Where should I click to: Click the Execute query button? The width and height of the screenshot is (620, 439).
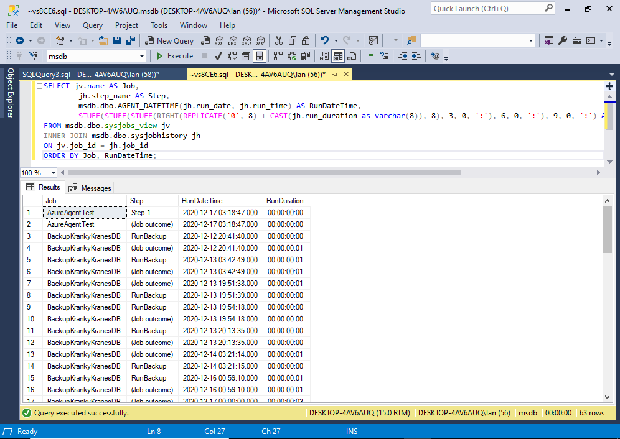point(175,56)
